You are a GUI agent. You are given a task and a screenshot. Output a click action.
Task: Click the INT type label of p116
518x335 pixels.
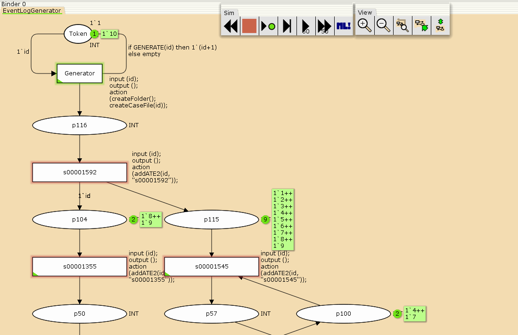[x=134, y=125]
